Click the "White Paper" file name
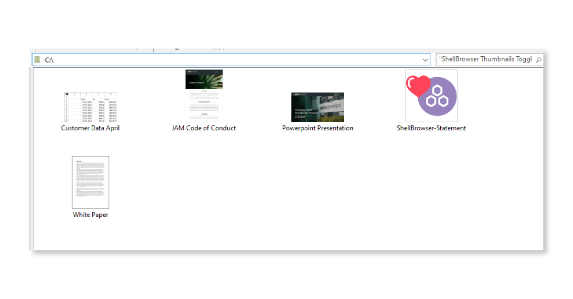Image resolution: width=573 pixels, height=299 pixels. coord(90,215)
